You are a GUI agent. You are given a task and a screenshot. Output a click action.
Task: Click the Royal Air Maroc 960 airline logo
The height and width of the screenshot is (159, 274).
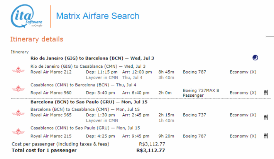(x=19, y=89)
